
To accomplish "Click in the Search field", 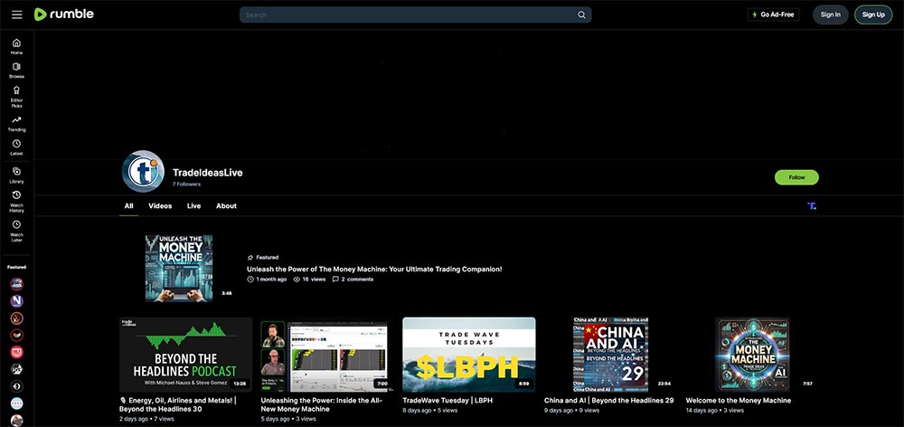I will coord(415,15).
